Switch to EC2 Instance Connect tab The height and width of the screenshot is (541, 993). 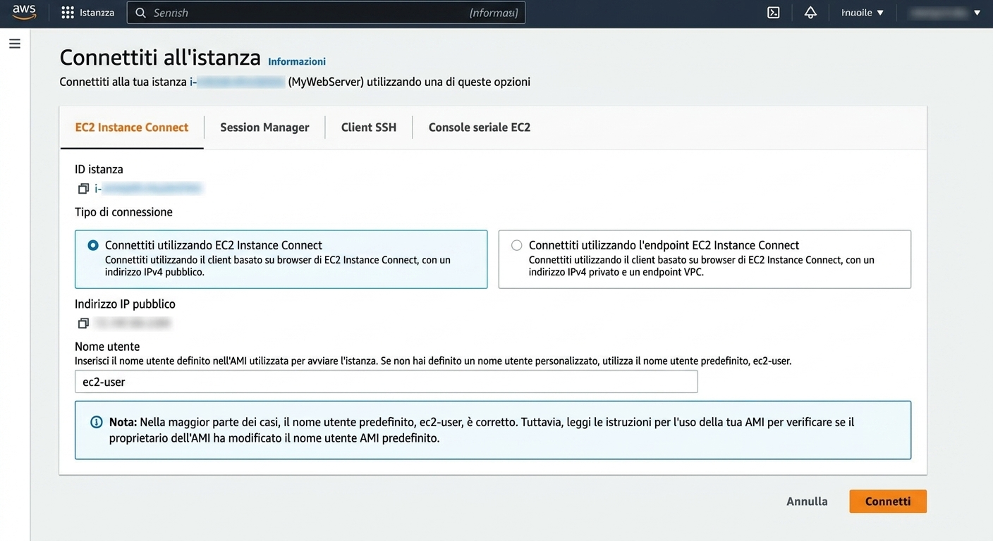tap(132, 128)
